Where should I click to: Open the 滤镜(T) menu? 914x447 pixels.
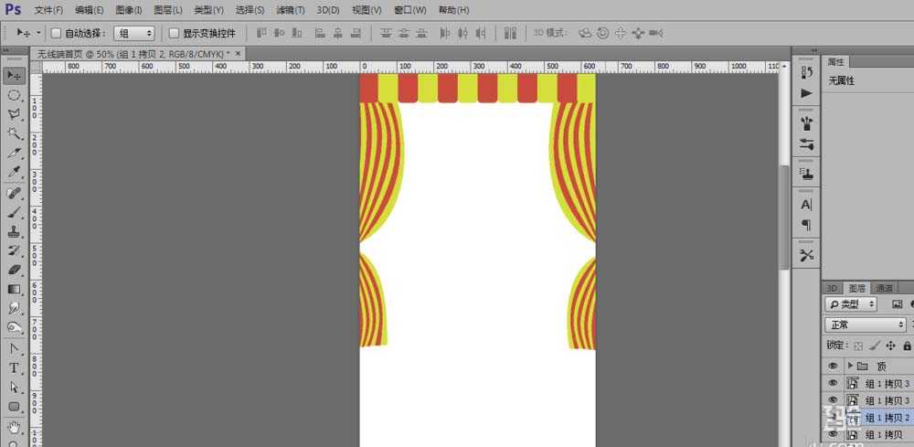291,10
